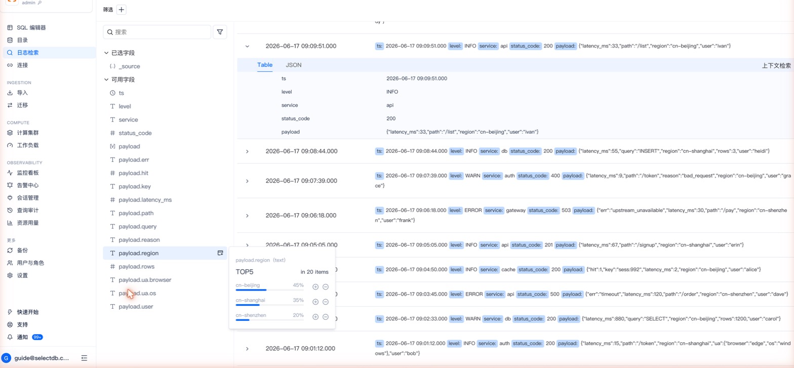Collapse sidebar using icon beside guide account
The image size is (794, 368).
coord(84,358)
